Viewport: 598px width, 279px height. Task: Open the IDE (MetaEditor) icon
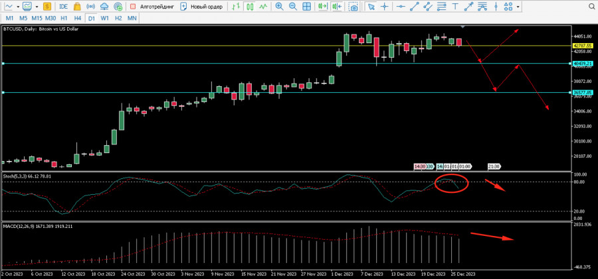click(x=63, y=6)
